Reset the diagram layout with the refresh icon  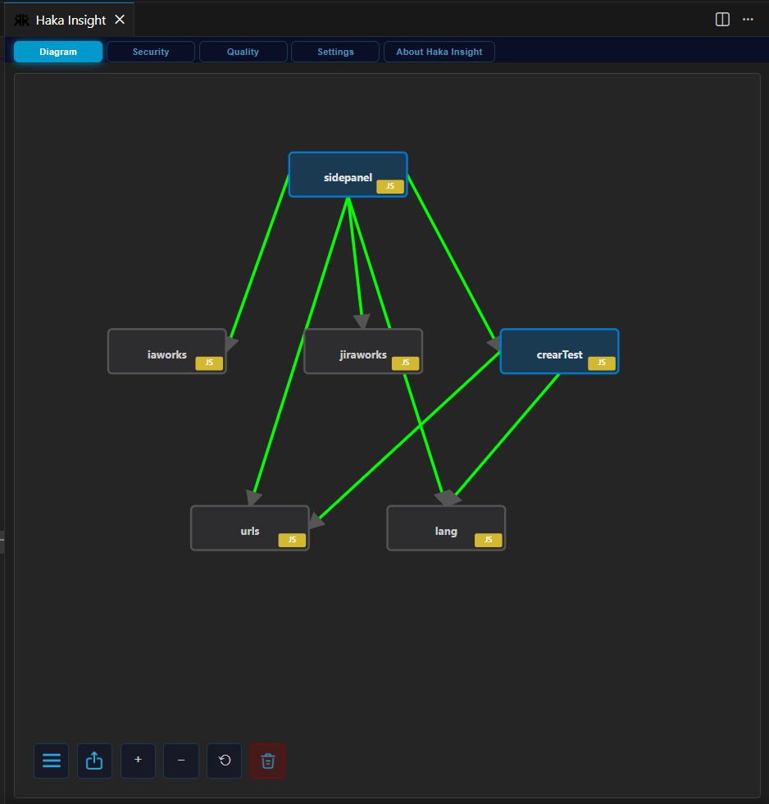(224, 761)
